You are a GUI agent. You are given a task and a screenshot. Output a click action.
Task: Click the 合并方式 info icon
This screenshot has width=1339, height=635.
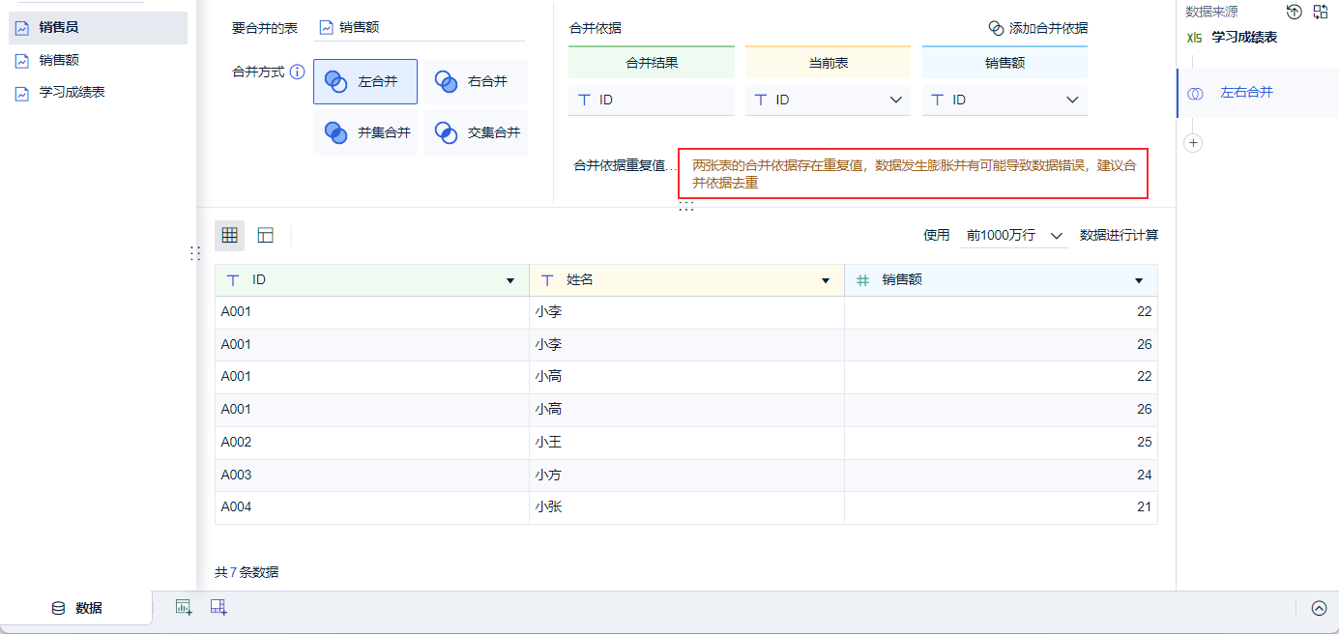point(298,72)
